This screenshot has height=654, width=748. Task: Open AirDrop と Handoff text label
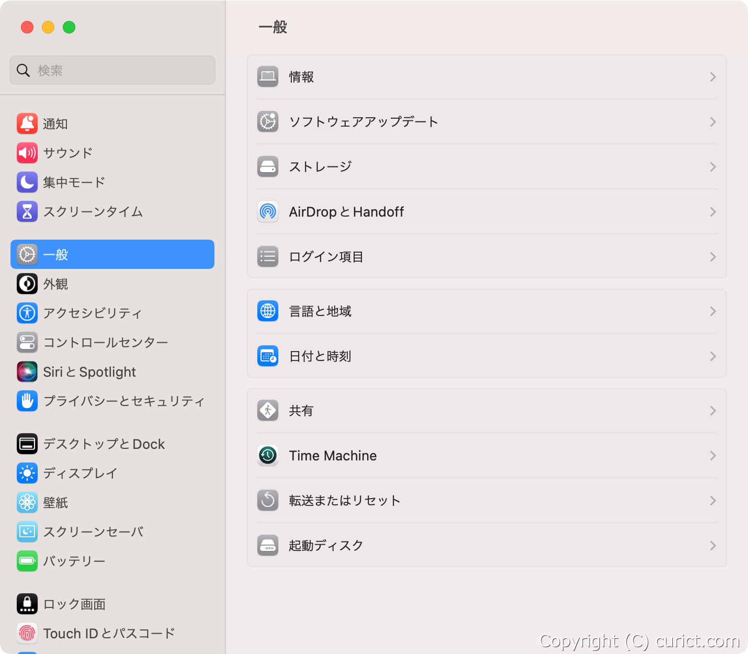coord(346,212)
